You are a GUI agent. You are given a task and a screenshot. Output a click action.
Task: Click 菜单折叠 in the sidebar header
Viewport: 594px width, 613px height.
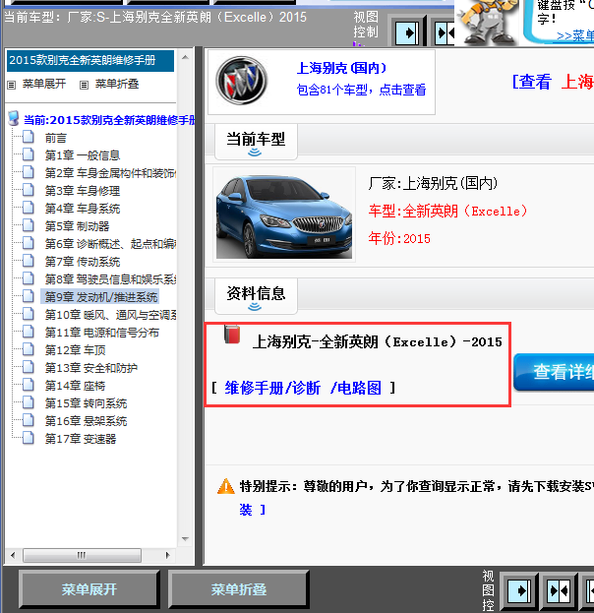point(117,84)
